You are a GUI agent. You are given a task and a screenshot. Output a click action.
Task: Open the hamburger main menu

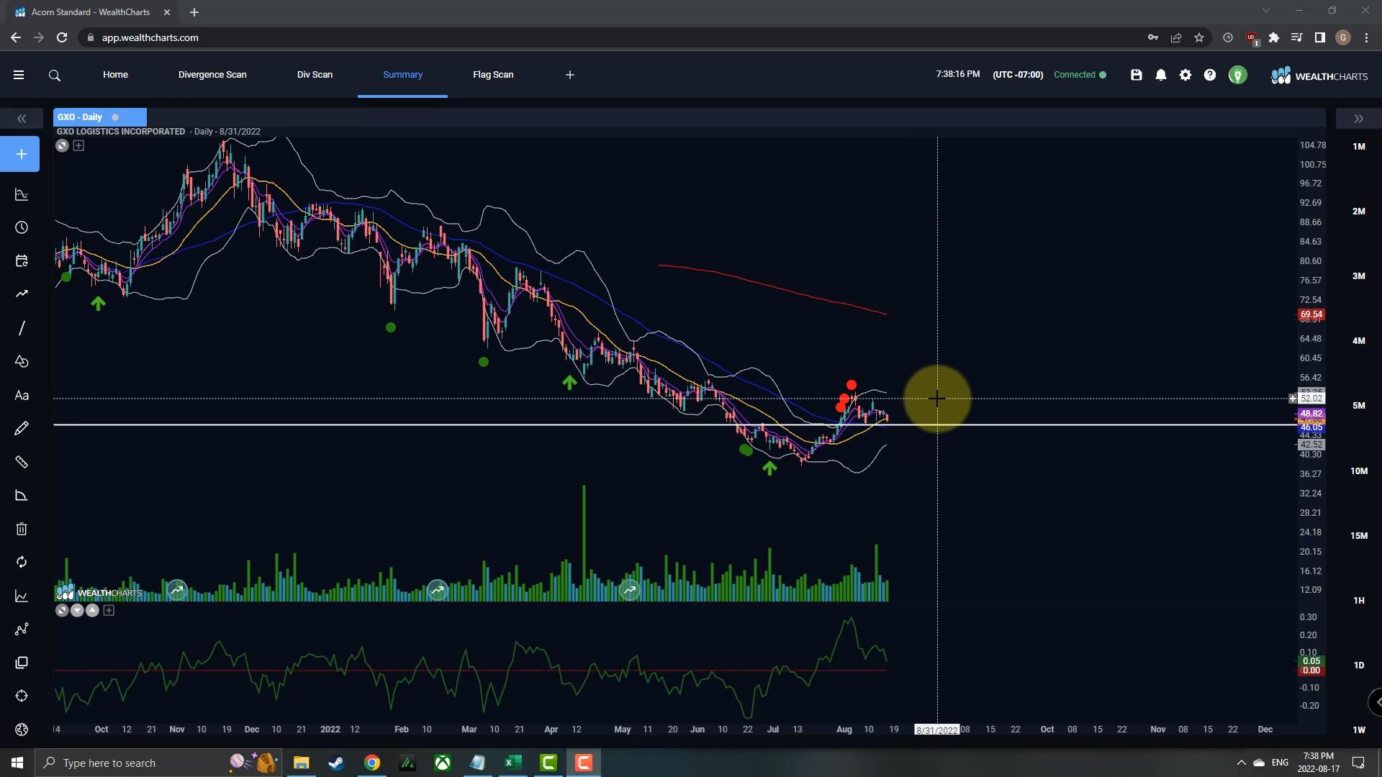click(19, 75)
